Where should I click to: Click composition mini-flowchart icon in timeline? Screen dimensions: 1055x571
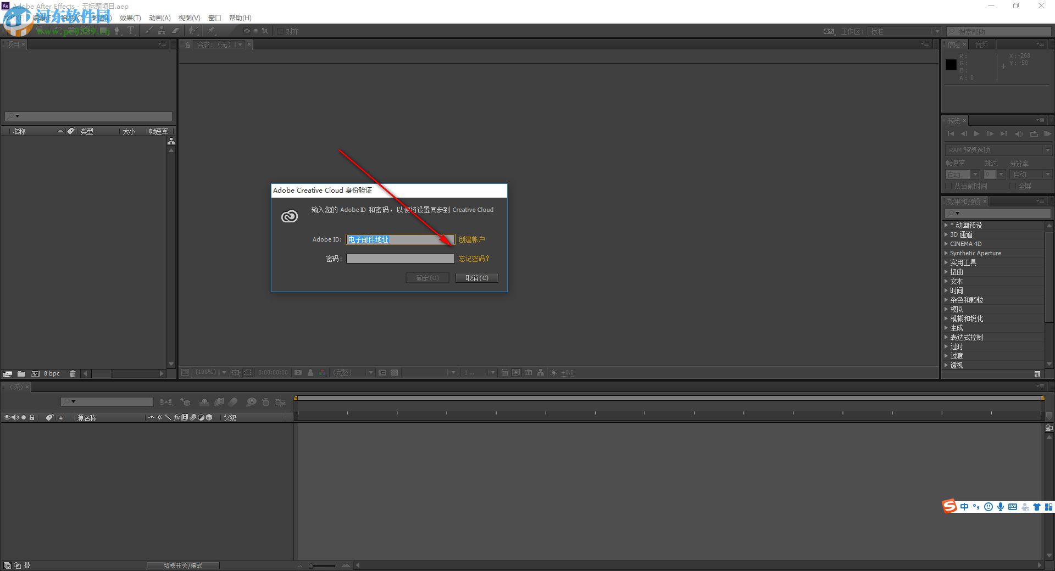[166, 402]
